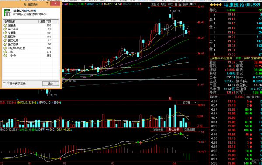Toggle the 除权 ex-rights toolbar button
The height and width of the screenshot is (165, 262).
[170, 4]
